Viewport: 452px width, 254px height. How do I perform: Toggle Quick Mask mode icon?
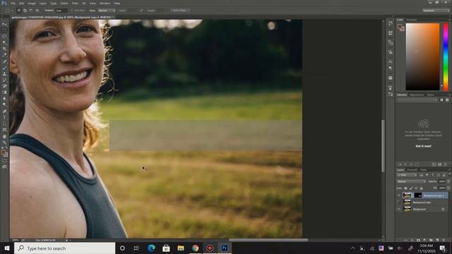coord(4,161)
